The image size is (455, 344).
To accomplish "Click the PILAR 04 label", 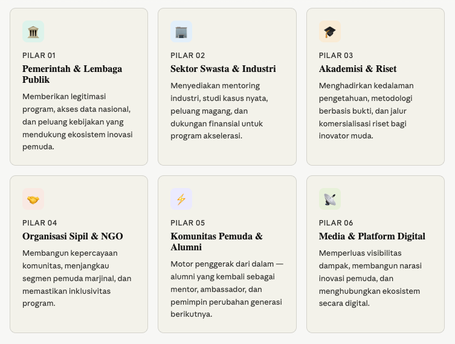I will point(39,223).
